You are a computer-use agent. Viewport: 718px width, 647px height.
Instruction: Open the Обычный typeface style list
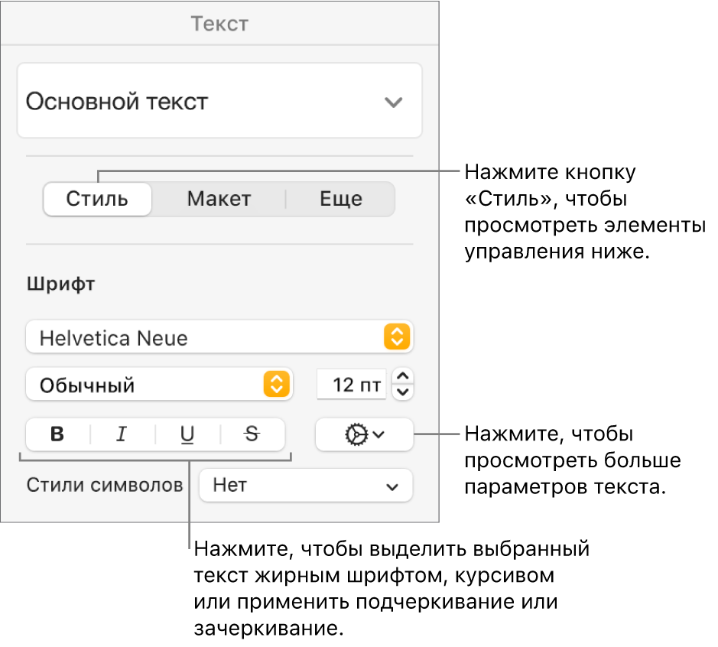coord(145,384)
